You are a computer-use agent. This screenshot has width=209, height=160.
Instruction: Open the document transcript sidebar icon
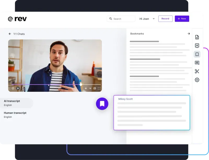[x=197, y=37]
